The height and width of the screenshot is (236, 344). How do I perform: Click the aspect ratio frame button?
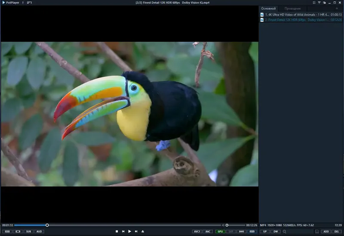coord(18,231)
